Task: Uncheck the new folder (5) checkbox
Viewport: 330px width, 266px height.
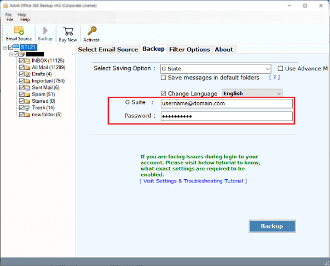Action: (22, 115)
